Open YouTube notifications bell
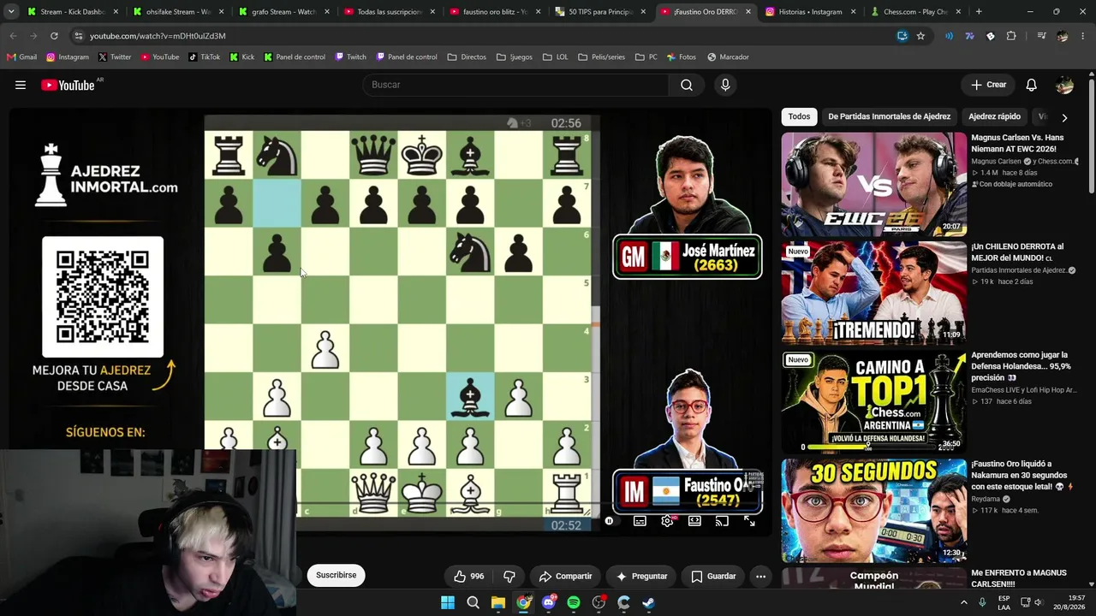This screenshot has width=1096, height=616. [1032, 85]
